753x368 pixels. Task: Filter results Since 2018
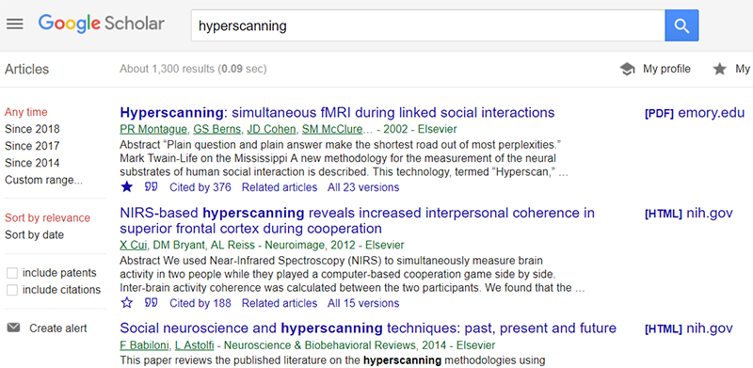32,129
